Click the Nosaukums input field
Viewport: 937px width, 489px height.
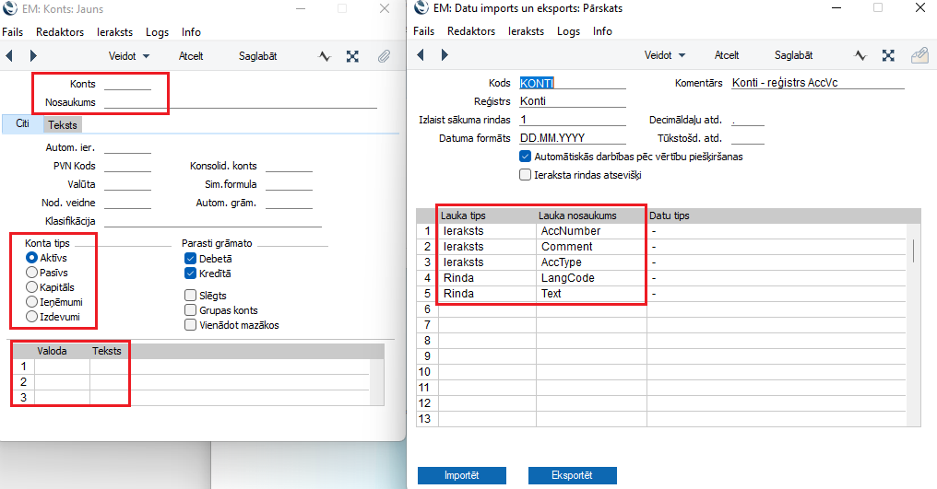[240, 102]
